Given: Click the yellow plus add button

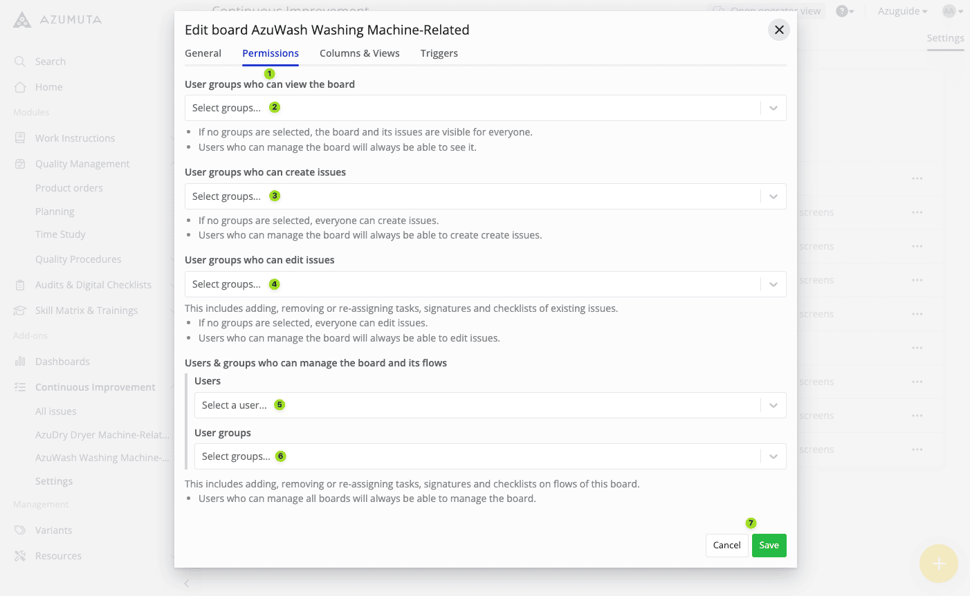Looking at the screenshot, I should (x=938, y=564).
